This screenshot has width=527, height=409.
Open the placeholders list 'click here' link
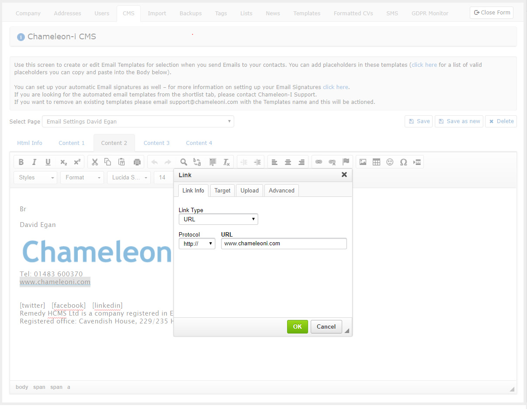pos(424,65)
